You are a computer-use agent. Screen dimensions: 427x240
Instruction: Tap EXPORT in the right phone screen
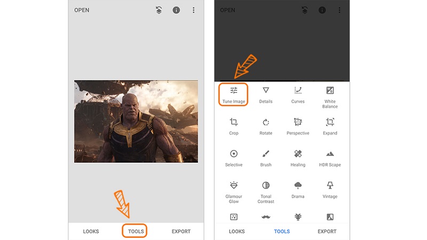(327, 231)
